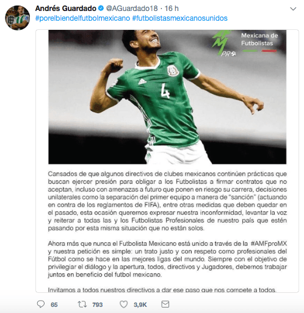Send the tweet via the envelope icon

coord(165,304)
